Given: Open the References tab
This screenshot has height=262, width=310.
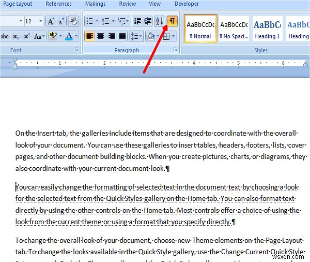Looking at the screenshot, I should pyautogui.click(x=58, y=4).
